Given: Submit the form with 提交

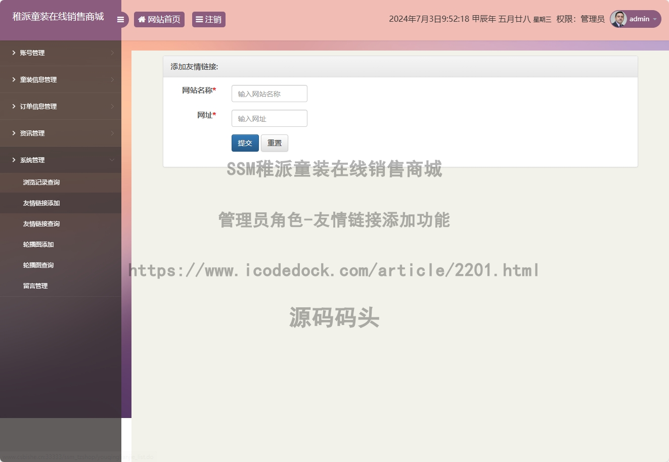Looking at the screenshot, I should (245, 143).
